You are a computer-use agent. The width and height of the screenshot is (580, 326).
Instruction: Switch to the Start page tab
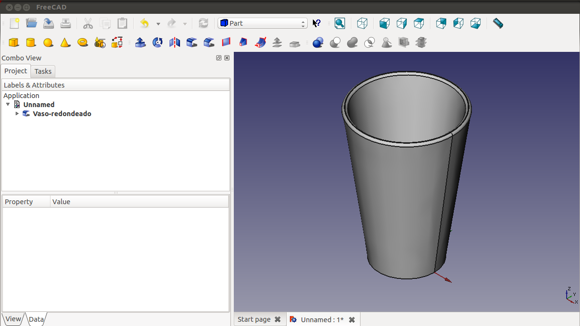[254, 319]
